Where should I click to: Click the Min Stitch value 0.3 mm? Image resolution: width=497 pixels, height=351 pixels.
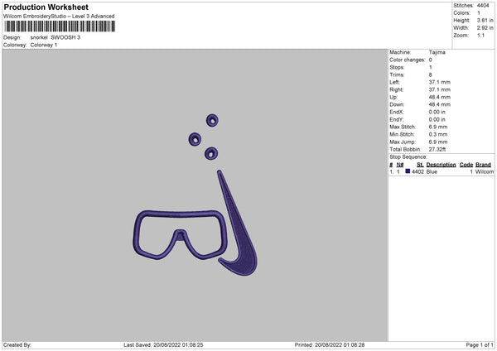(x=438, y=134)
